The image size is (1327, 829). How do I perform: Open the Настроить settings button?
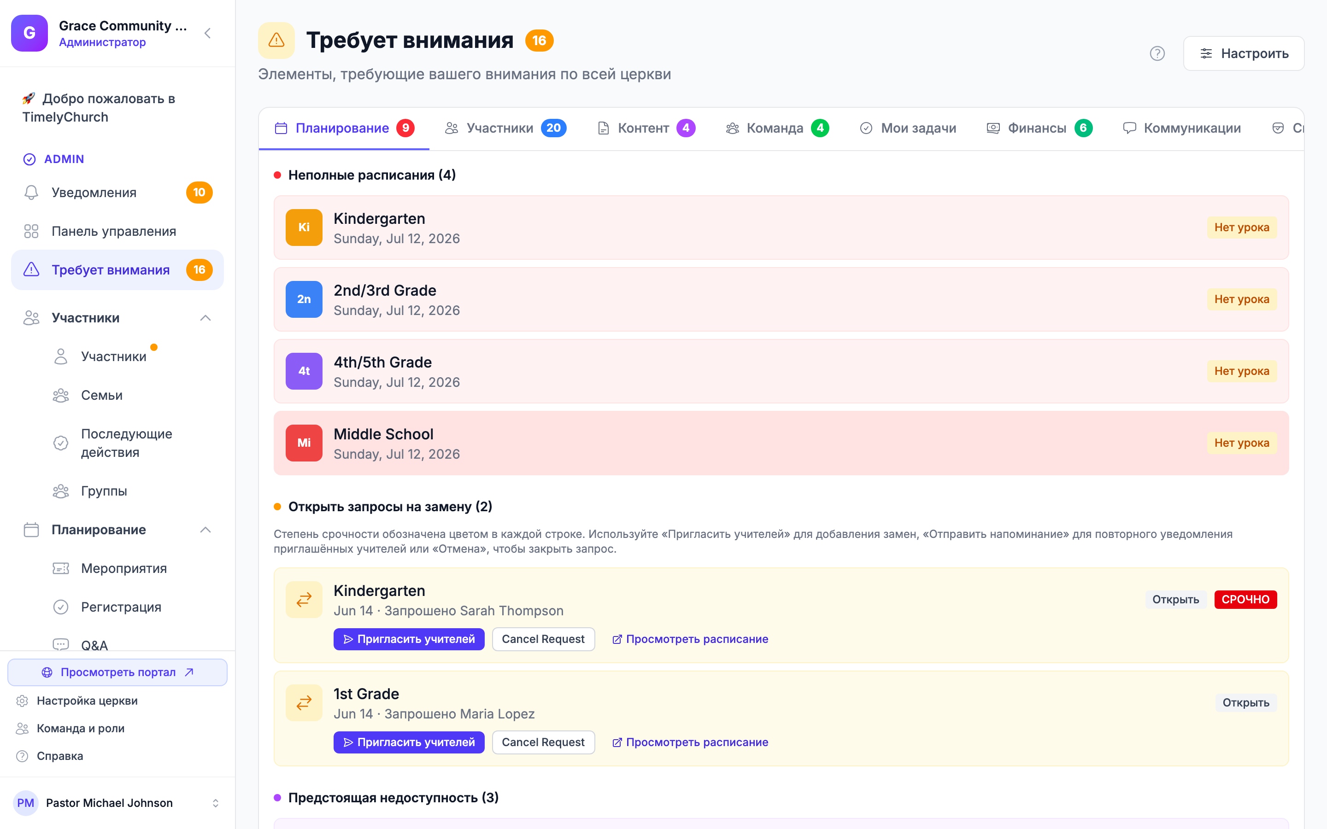tap(1244, 53)
